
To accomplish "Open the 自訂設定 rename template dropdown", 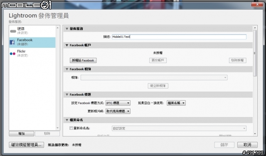I will 179,129.
